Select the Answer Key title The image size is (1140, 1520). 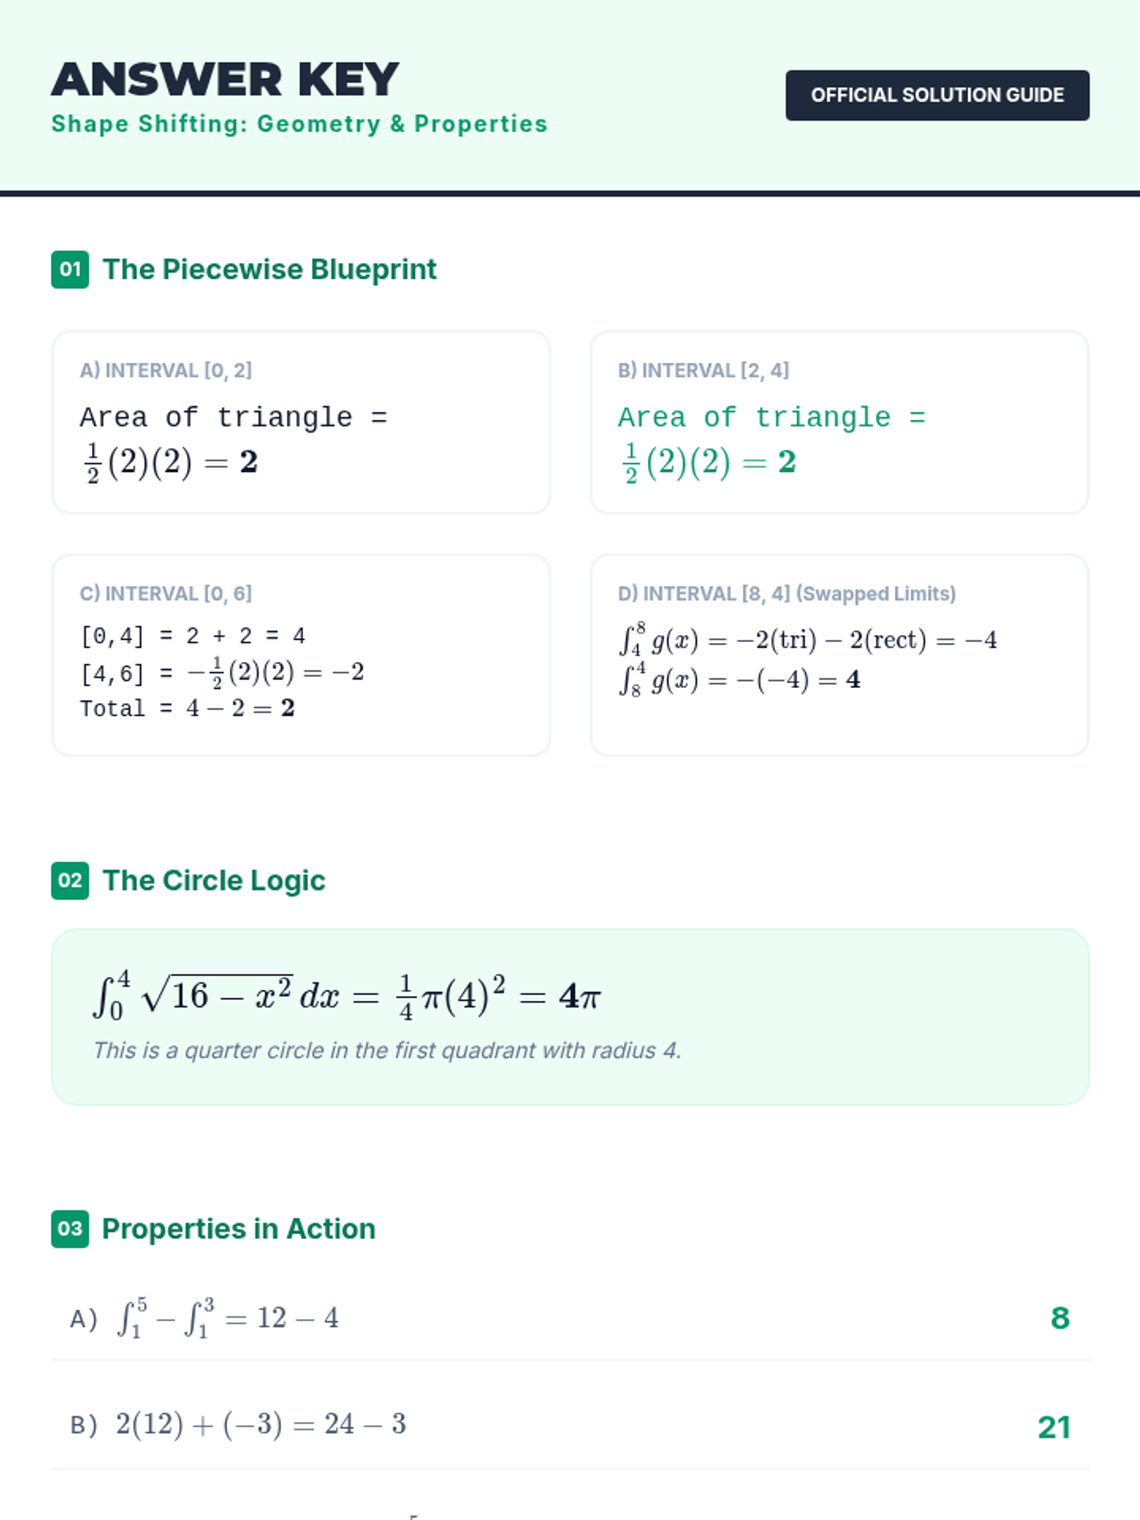pos(225,80)
